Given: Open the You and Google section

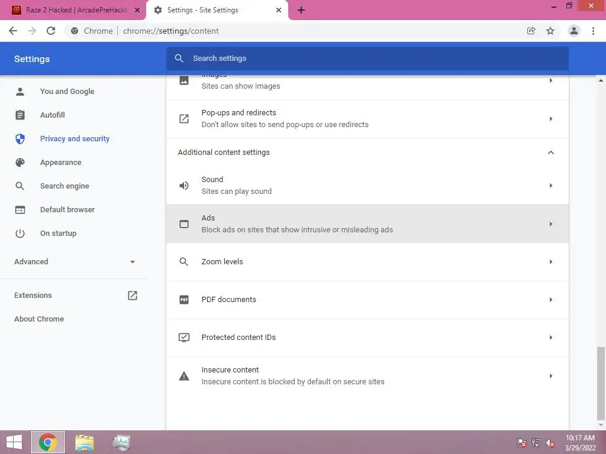Looking at the screenshot, I should pyautogui.click(x=67, y=92).
